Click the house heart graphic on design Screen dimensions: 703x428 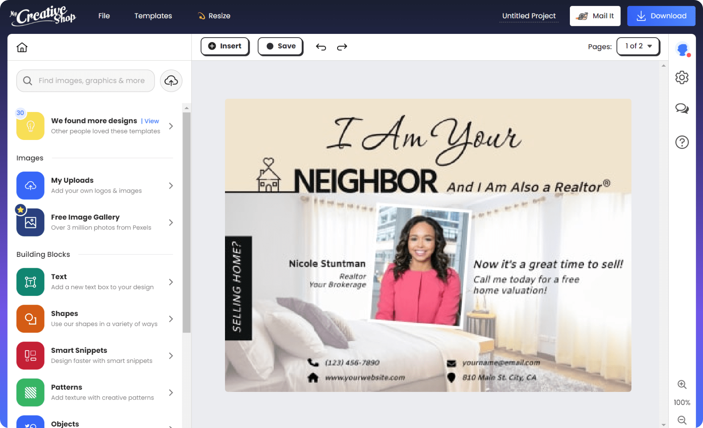coord(269,175)
